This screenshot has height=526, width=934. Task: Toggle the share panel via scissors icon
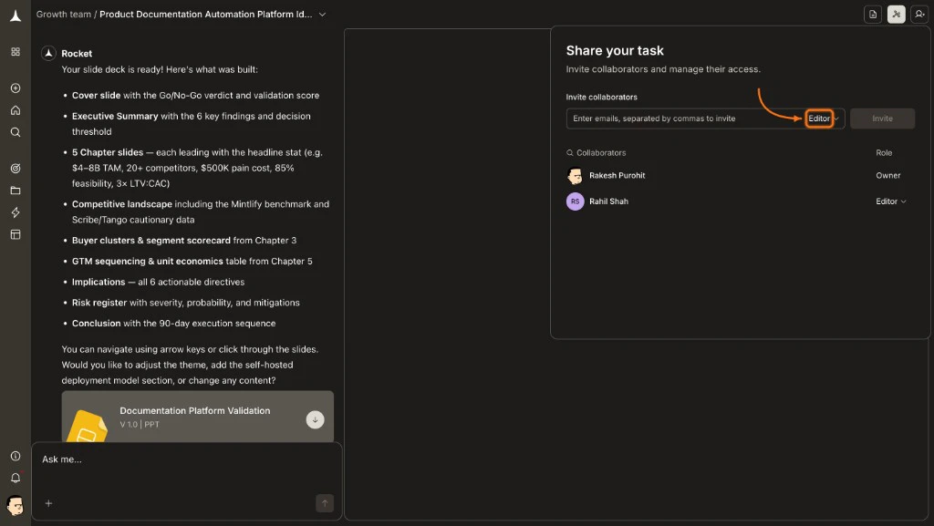pos(896,14)
